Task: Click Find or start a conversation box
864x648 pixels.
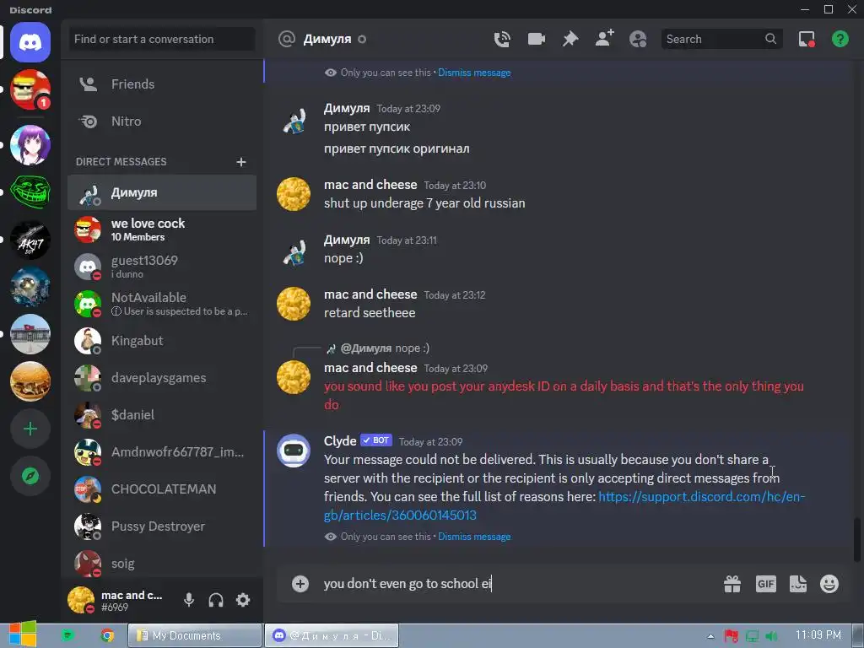Action: click(x=162, y=39)
